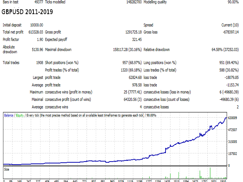Click the Spread value Current (10)
Image resolution: width=243 pixels, height=182 pixels.
(x=230, y=25)
